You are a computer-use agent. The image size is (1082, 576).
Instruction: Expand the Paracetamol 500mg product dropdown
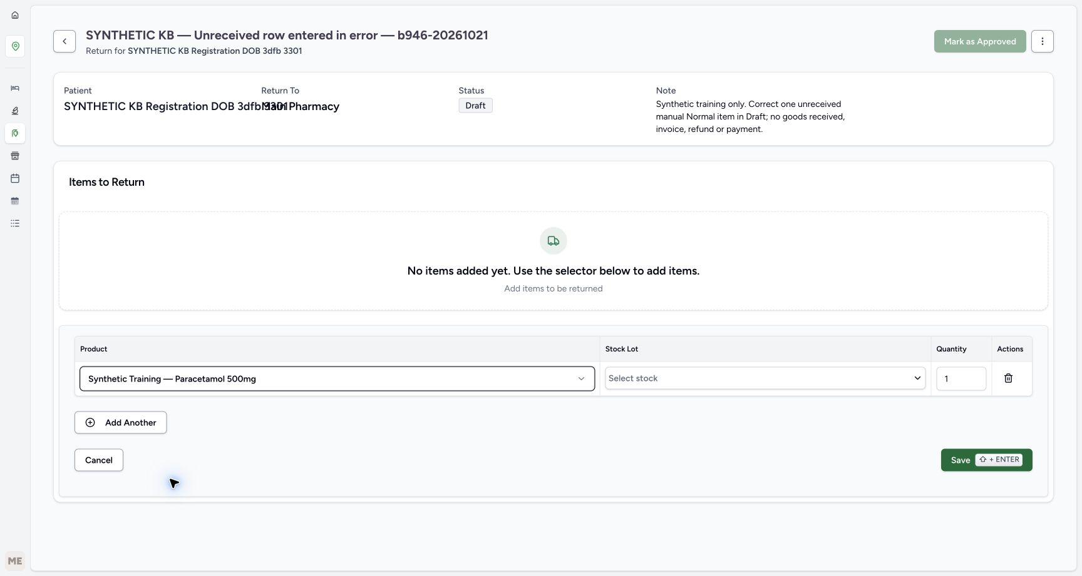point(337,379)
